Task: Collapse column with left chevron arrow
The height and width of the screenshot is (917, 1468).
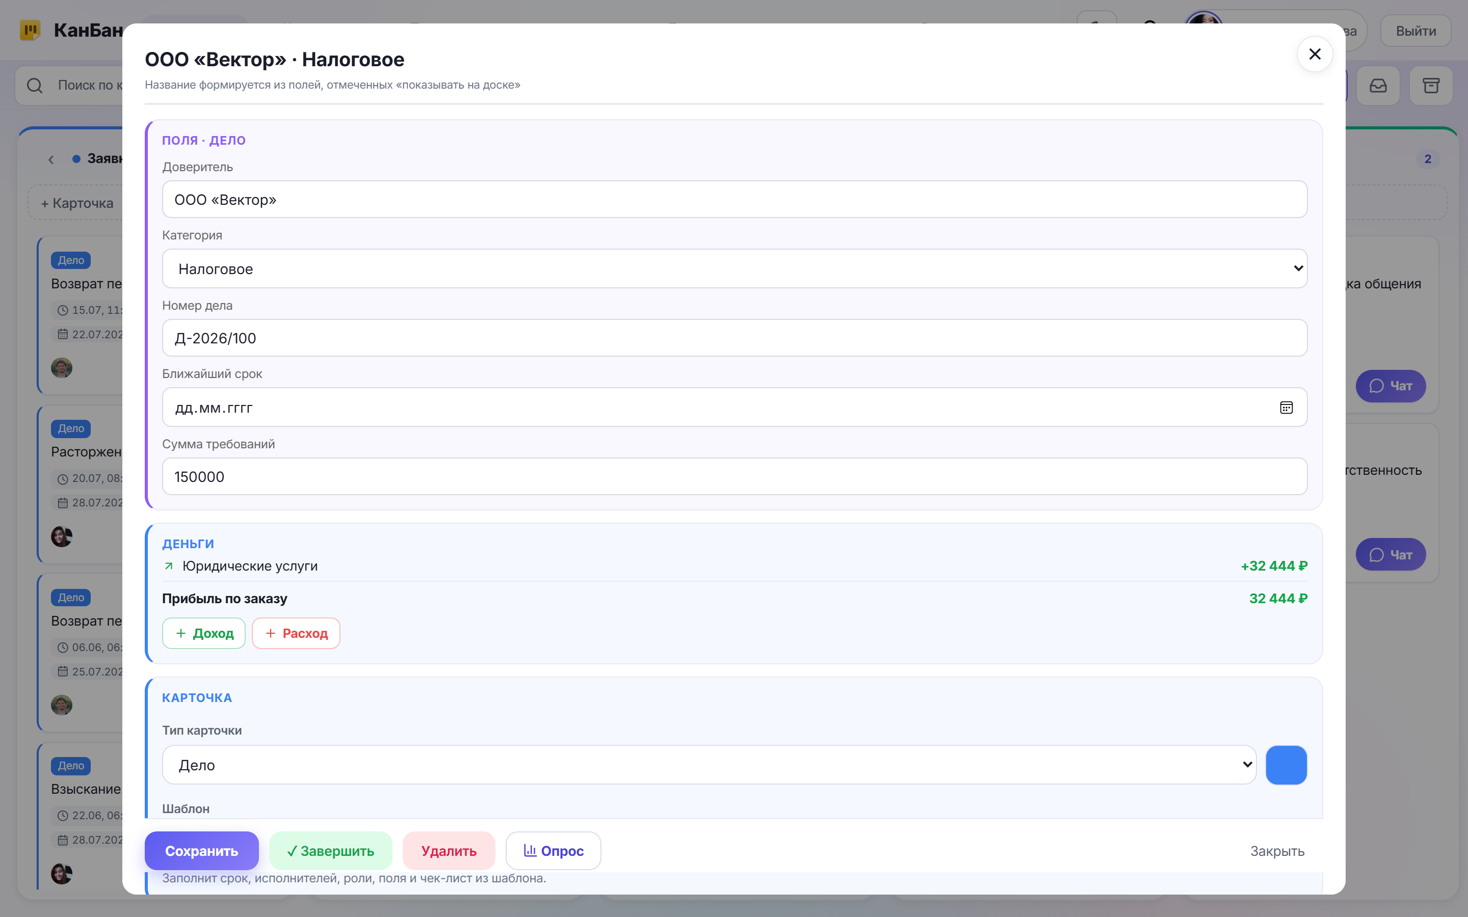Action: coord(51,159)
